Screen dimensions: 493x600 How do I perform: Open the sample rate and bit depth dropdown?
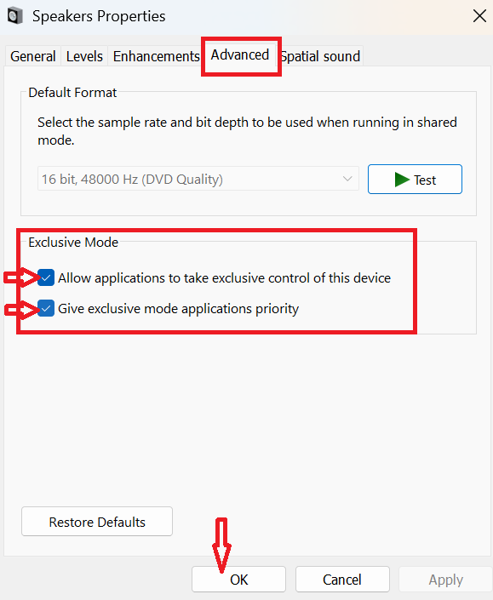click(x=198, y=179)
